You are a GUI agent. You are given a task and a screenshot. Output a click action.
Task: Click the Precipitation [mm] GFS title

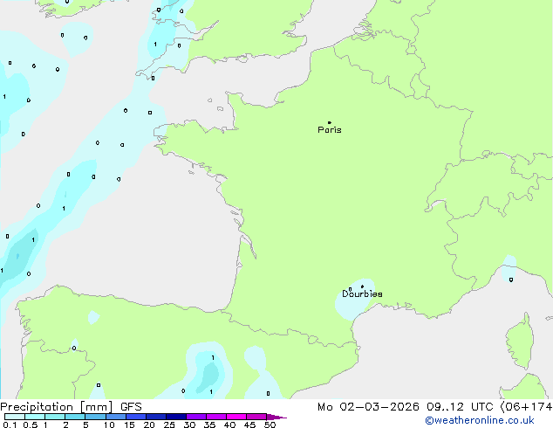click(71, 407)
